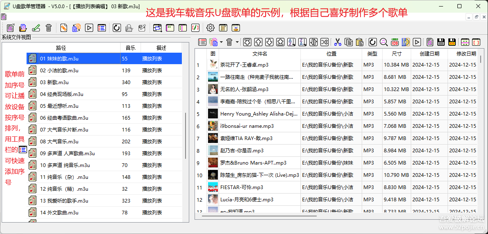The width and height of the screenshot is (488, 234).
Task: Click the black floppy disk save icon
Action: pyautogui.click(x=441, y=42)
